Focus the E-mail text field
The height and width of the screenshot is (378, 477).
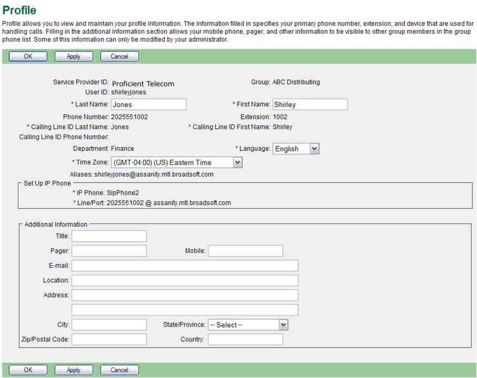tap(185, 265)
